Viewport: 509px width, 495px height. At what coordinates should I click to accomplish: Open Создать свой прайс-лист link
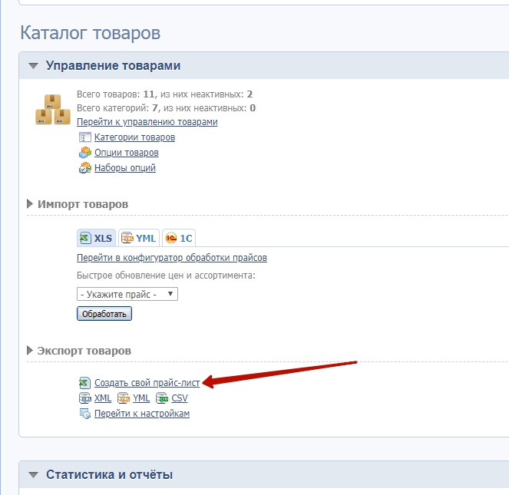[147, 383]
